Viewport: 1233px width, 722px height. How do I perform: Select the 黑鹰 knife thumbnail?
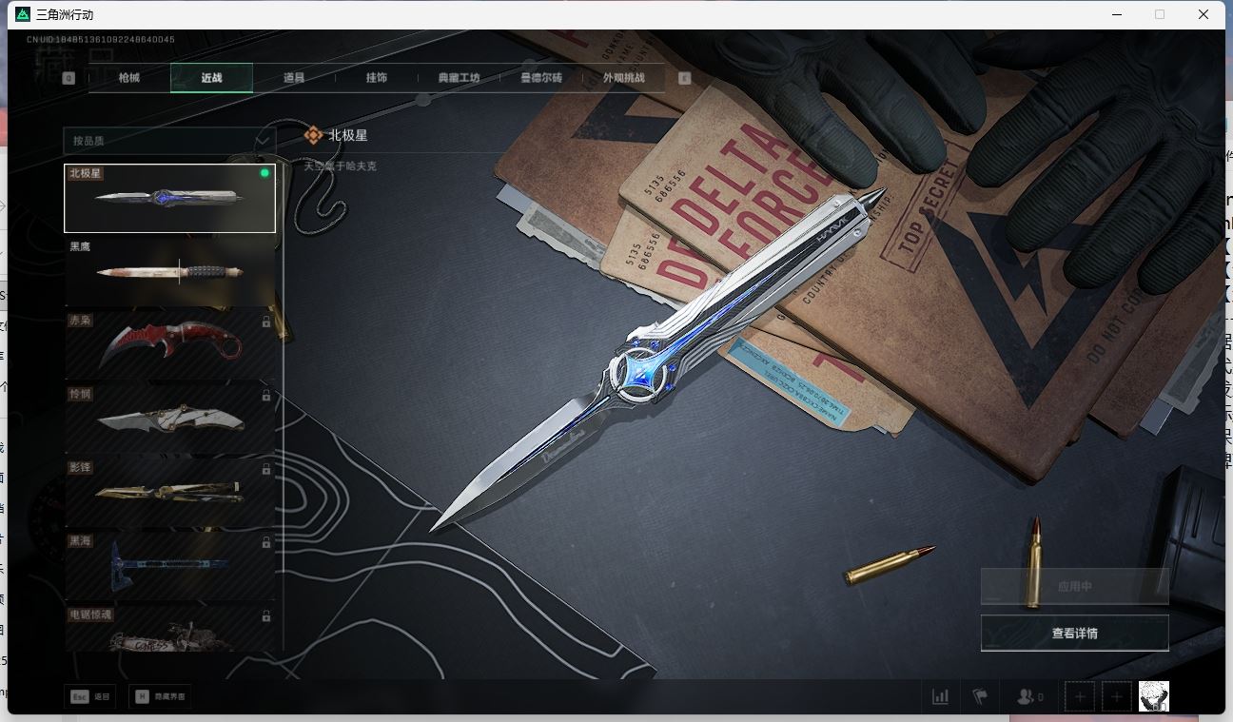[169, 271]
